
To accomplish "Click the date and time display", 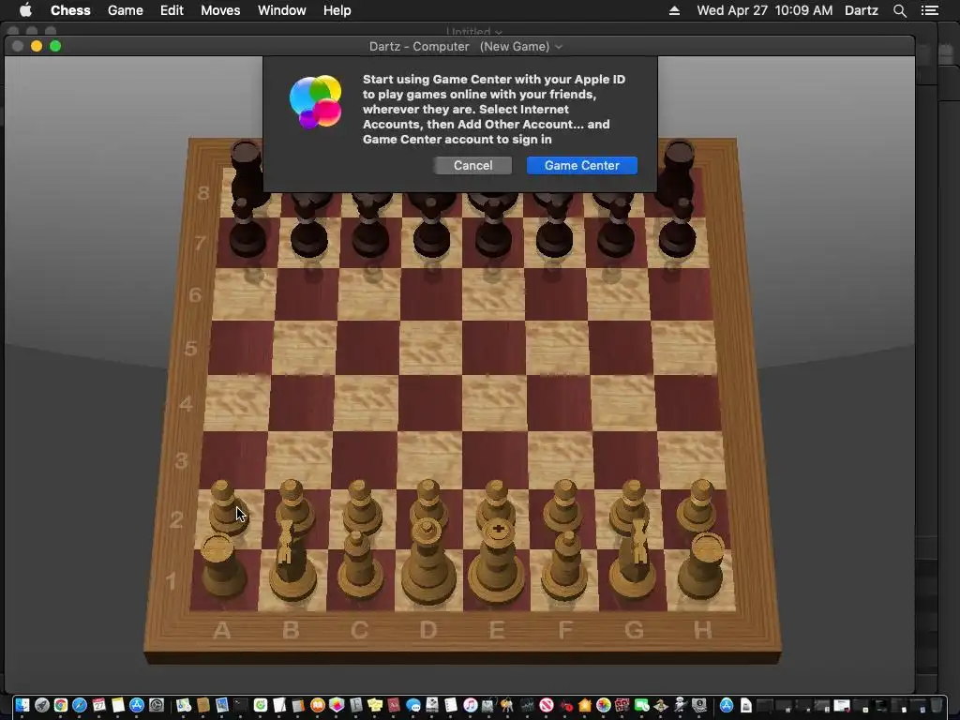I will 764,10.
